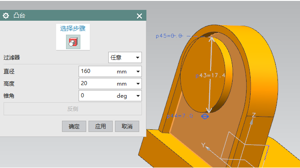This screenshot has width=300, height=168.
Task: Open the 过滤器 任意 dropdown
Action: [125, 57]
